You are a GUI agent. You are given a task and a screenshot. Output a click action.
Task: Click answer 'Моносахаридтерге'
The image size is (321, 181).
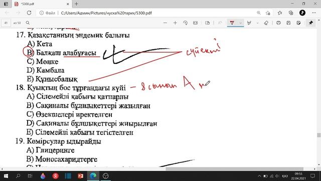(66, 159)
